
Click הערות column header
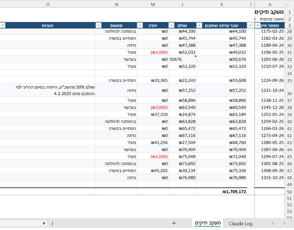48,25
